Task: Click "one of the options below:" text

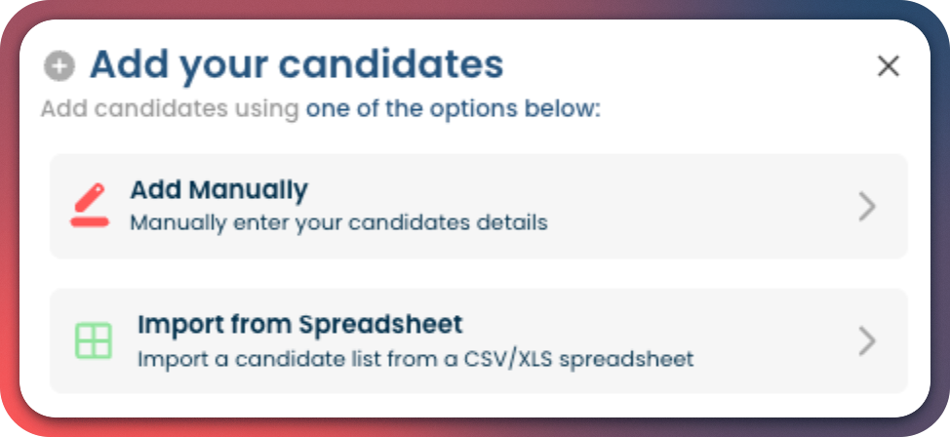Action: tap(453, 108)
